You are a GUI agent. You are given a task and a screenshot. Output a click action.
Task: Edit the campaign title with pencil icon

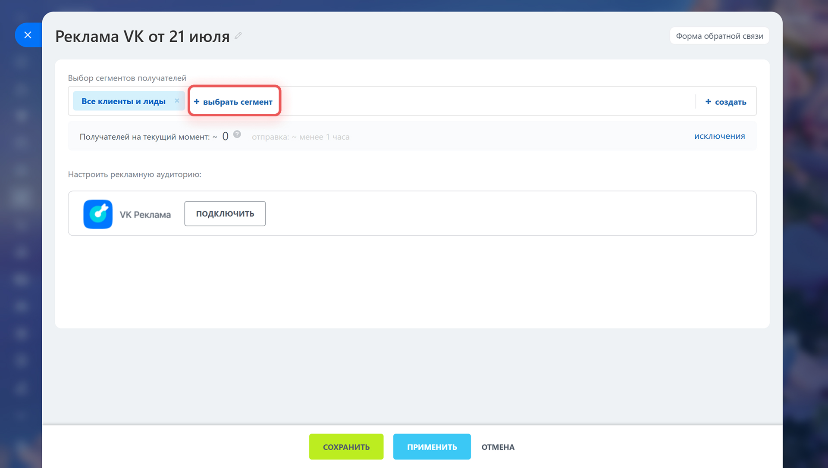pos(238,36)
